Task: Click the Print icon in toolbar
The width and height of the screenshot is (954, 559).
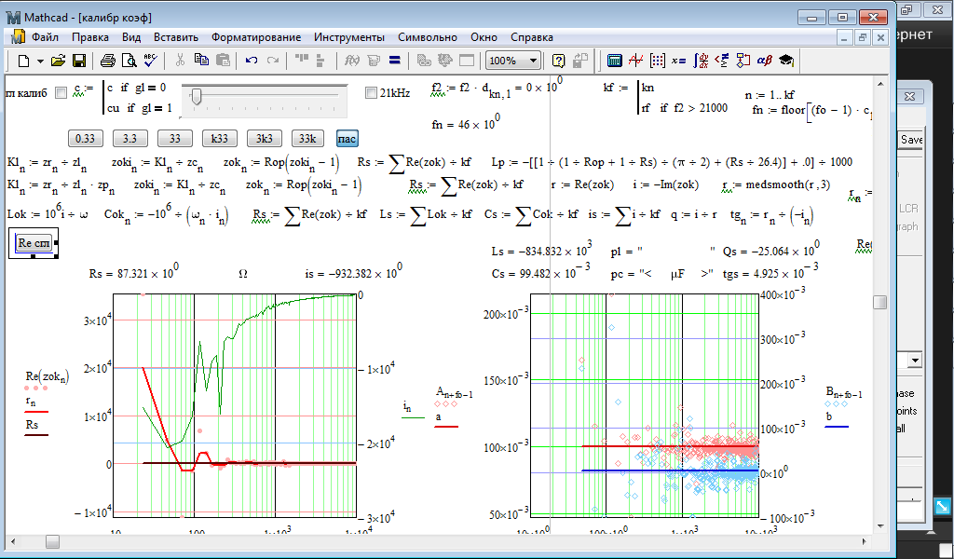Action: pos(108,61)
